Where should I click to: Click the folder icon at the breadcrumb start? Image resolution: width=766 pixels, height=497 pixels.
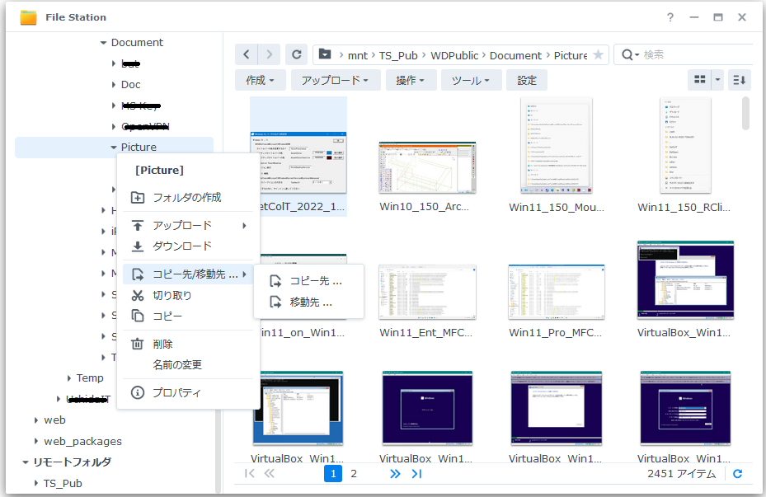pos(323,54)
